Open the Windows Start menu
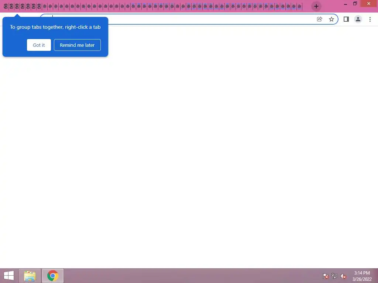Screen dimensions: 378x283 pyautogui.click(x=9, y=276)
